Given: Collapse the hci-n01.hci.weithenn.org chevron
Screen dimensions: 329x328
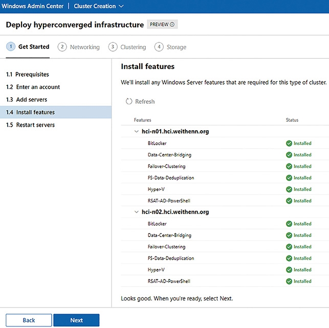Looking at the screenshot, I should tap(137, 131).
